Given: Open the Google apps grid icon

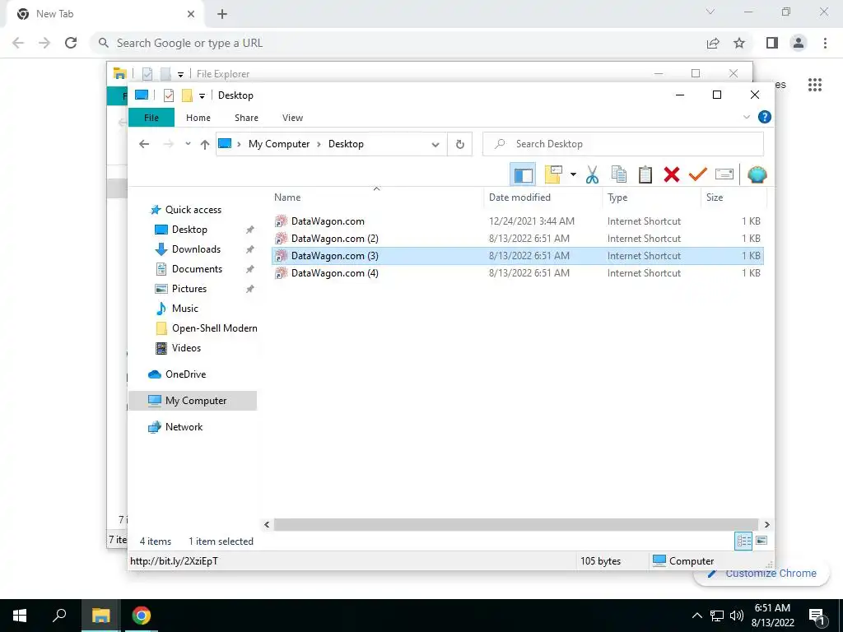Looking at the screenshot, I should [815, 85].
